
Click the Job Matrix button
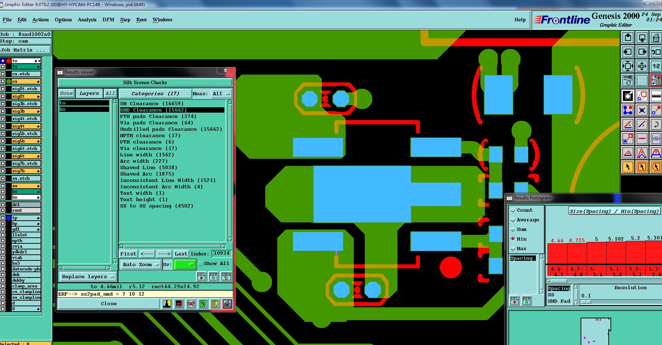(26, 50)
